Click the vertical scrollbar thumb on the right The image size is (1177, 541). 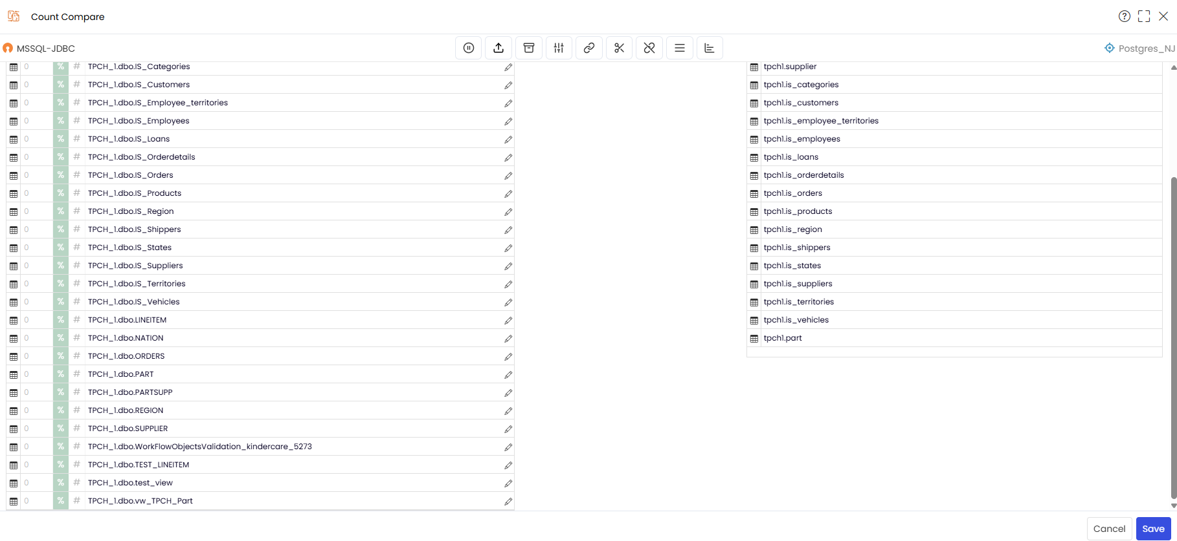tap(1173, 338)
